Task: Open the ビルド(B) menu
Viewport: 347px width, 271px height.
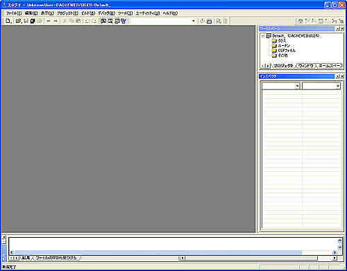Action: pyautogui.click(x=88, y=13)
